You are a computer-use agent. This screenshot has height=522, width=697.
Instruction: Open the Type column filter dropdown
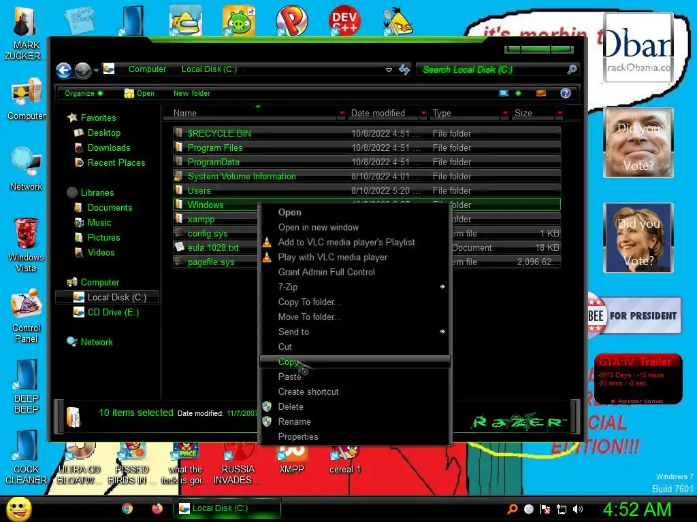point(505,114)
